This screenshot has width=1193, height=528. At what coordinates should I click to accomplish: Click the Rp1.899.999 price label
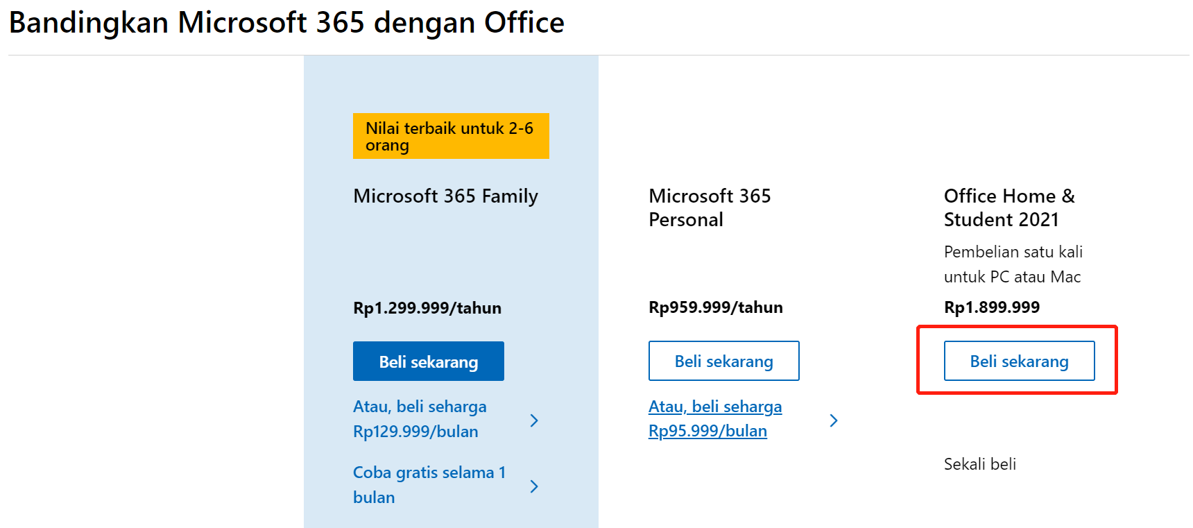991,307
